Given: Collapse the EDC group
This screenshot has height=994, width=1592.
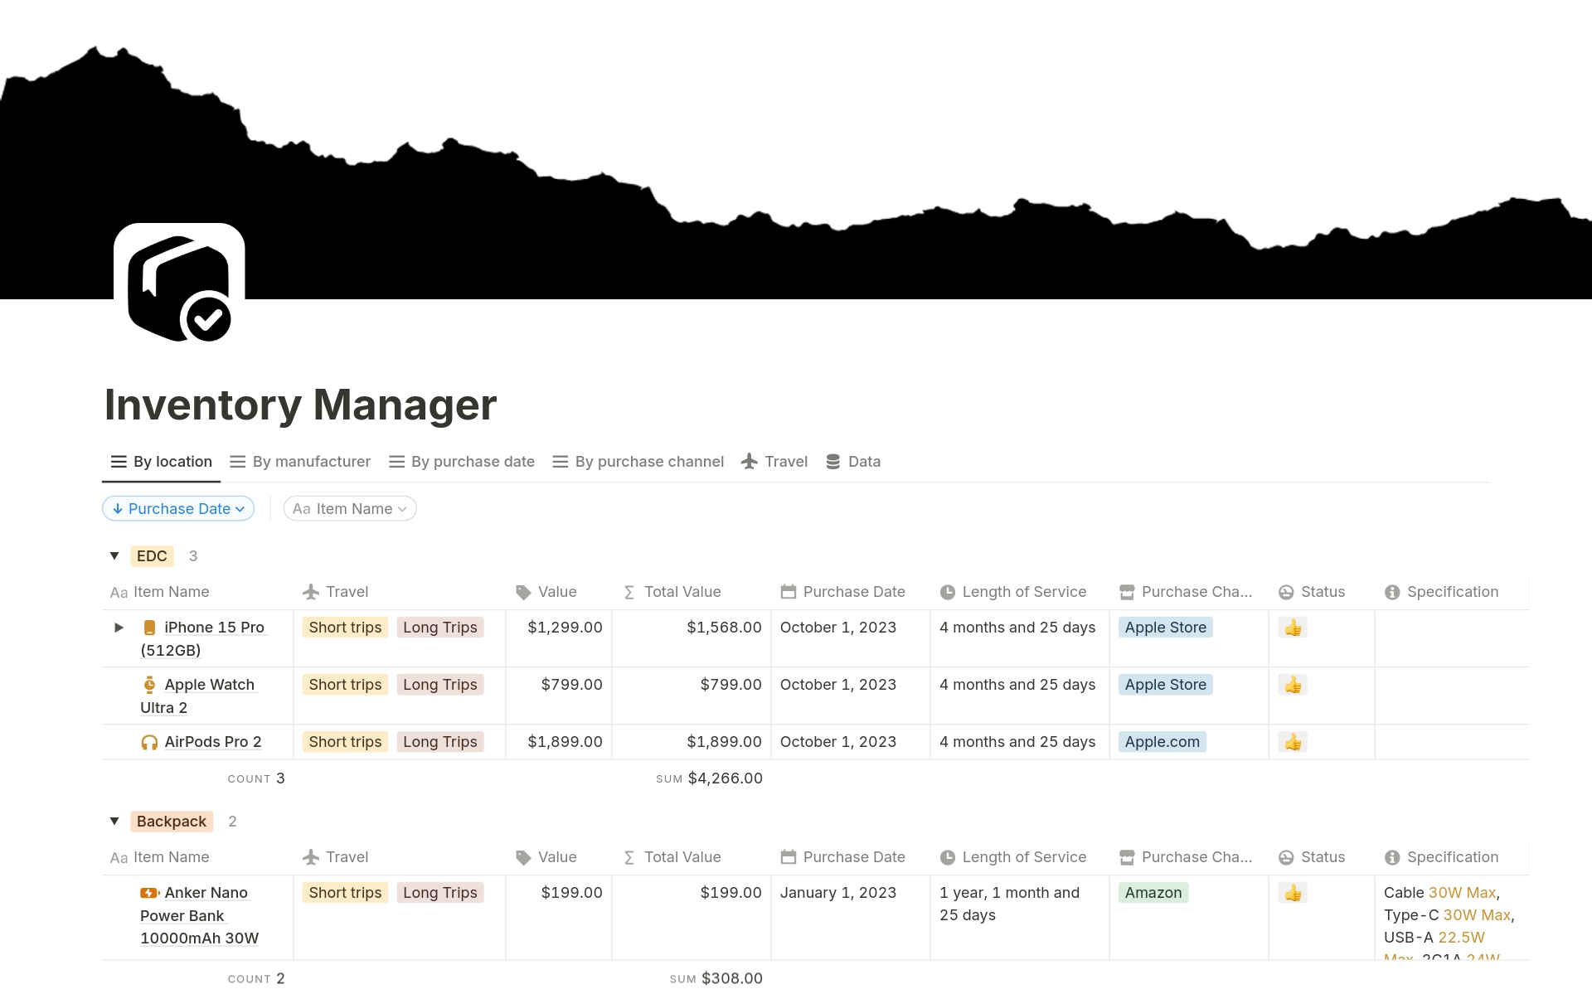Looking at the screenshot, I should tap(114, 556).
